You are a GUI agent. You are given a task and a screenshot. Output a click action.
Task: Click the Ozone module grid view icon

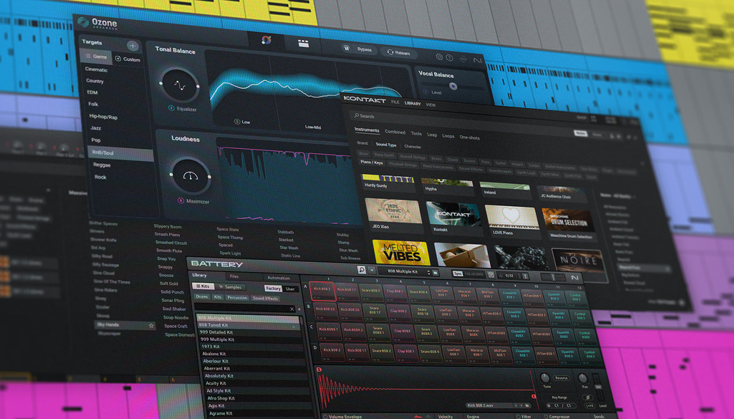click(x=303, y=44)
